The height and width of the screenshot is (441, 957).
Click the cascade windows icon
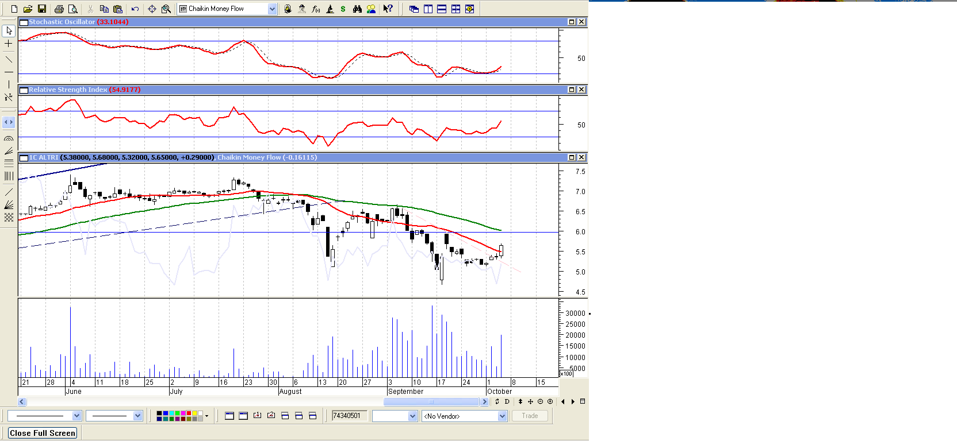click(414, 9)
